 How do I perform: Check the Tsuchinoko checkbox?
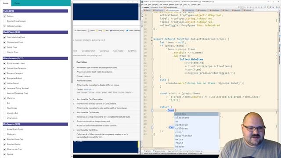point(4,108)
